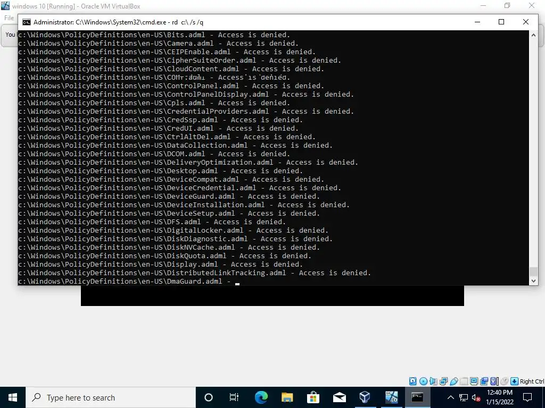This screenshot has height=408, width=545.
Task: Click the VirtualBox CPU virtualization indicator
Action: coord(494,381)
